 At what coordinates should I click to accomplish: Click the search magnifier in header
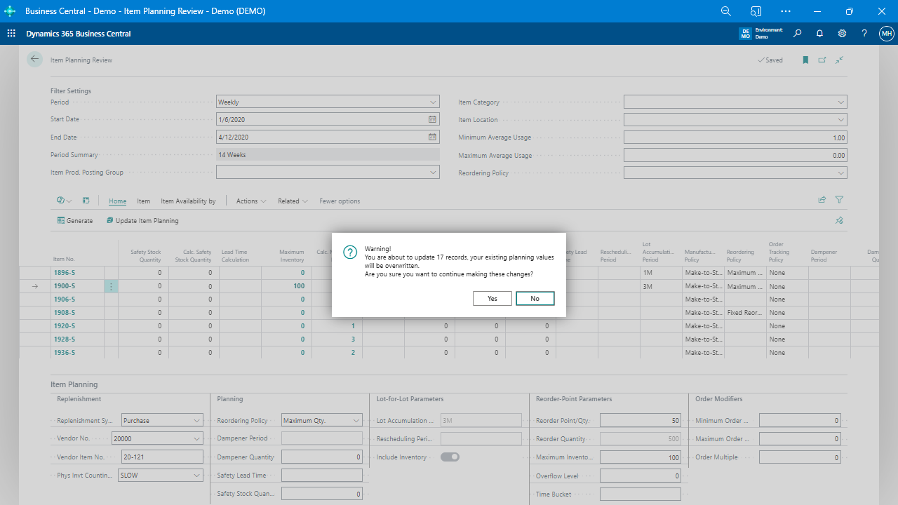[x=797, y=34]
